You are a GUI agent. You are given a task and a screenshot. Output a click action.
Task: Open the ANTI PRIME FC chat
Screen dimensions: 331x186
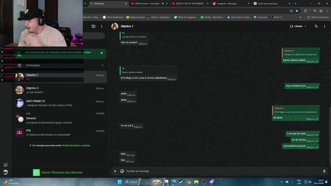60,103
